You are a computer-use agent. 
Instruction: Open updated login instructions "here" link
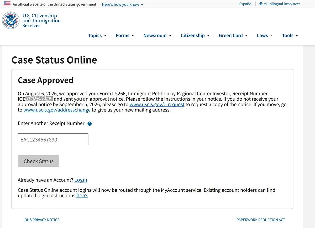82,196
